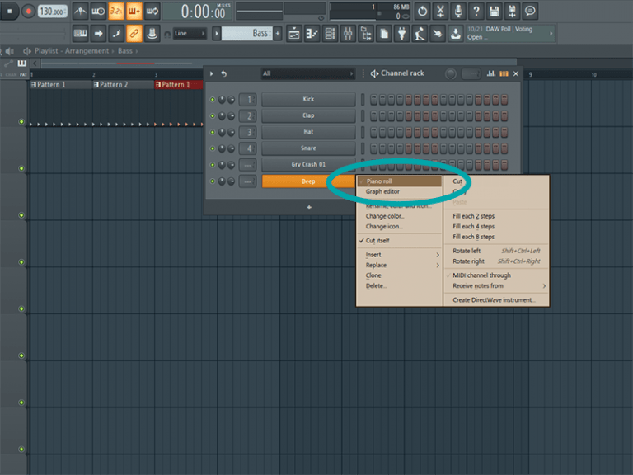
Task: Toggle the auto-scroll arrow icon
Action: click(98, 33)
